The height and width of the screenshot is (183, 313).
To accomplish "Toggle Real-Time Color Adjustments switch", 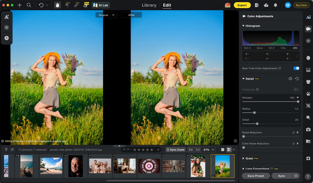I will pyautogui.click(x=296, y=68).
